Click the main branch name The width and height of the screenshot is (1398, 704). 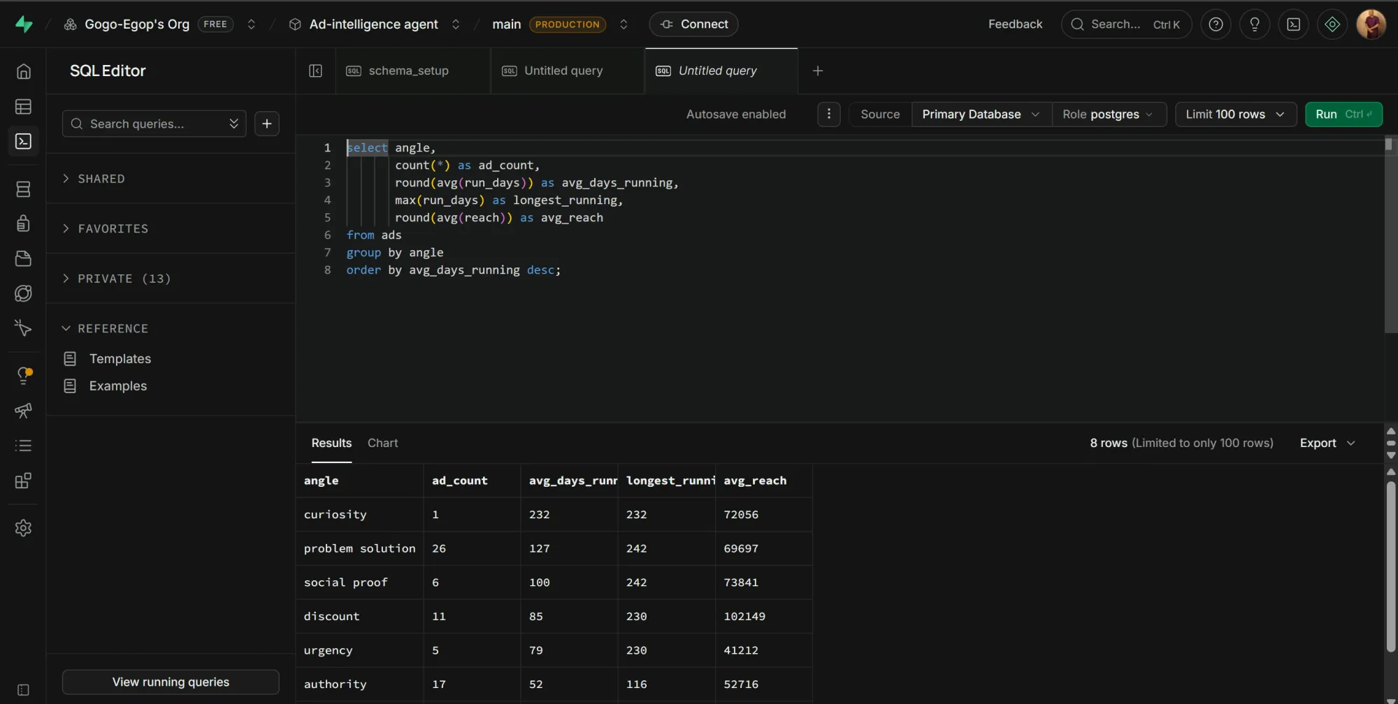(x=506, y=24)
